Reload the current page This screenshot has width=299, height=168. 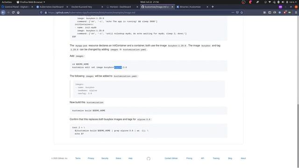point(13,13)
